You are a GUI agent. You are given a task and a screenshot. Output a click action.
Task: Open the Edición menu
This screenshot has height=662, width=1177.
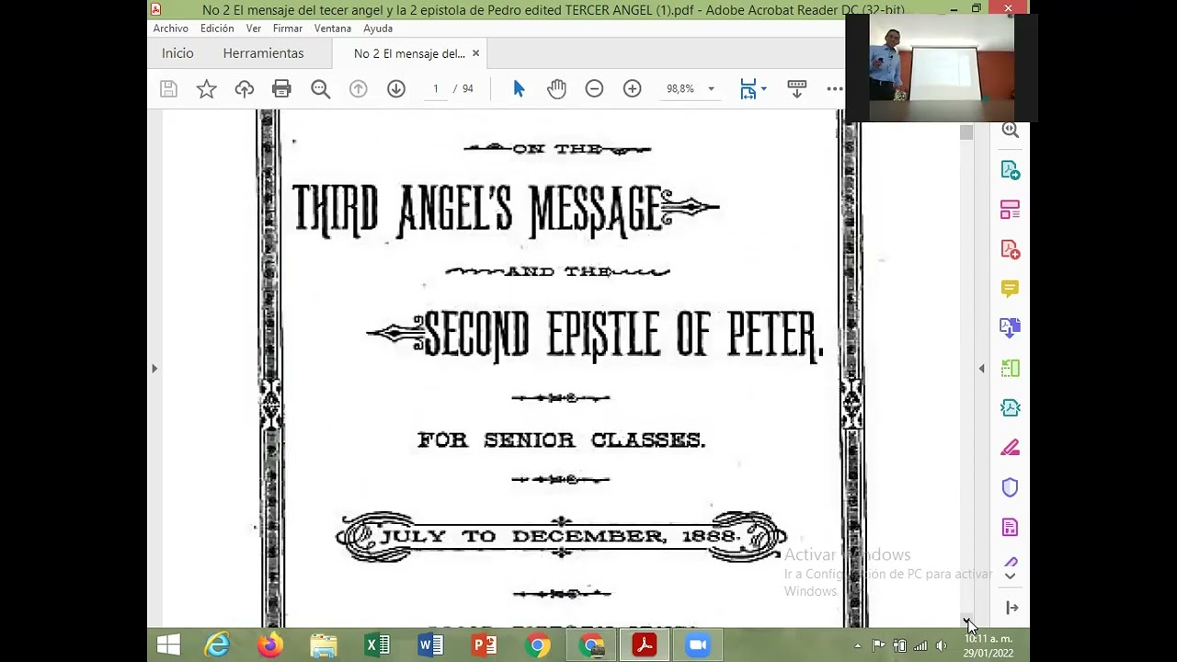tap(217, 29)
